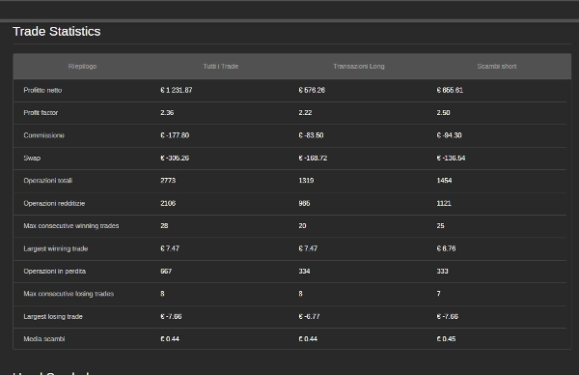Select the Transazioni Long column header
579x375 pixels.
pyautogui.click(x=359, y=66)
